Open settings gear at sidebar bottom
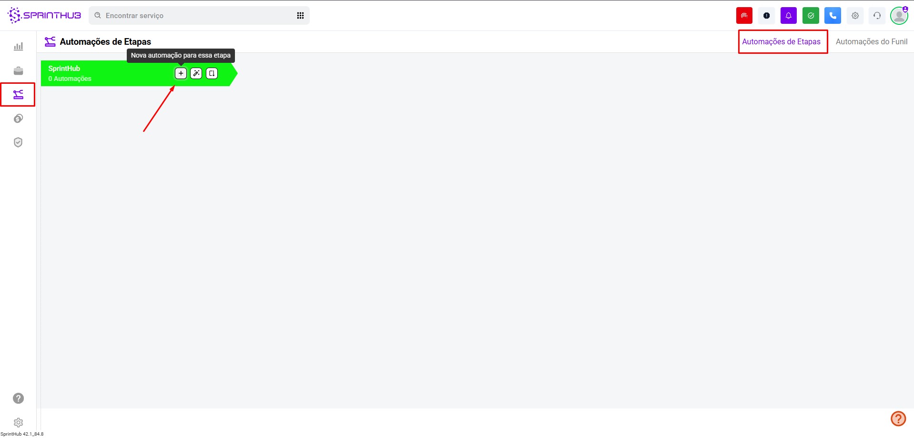 coord(18,422)
